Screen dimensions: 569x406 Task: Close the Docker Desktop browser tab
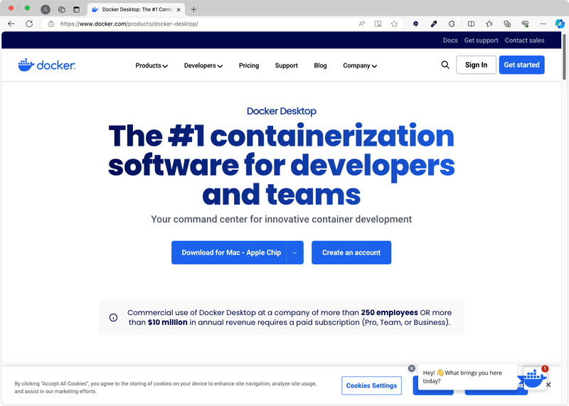pyautogui.click(x=179, y=10)
